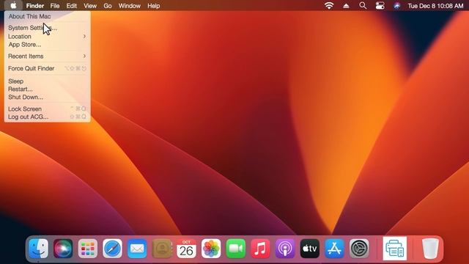Open Calendar showing Oct 26

(x=186, y=249)
